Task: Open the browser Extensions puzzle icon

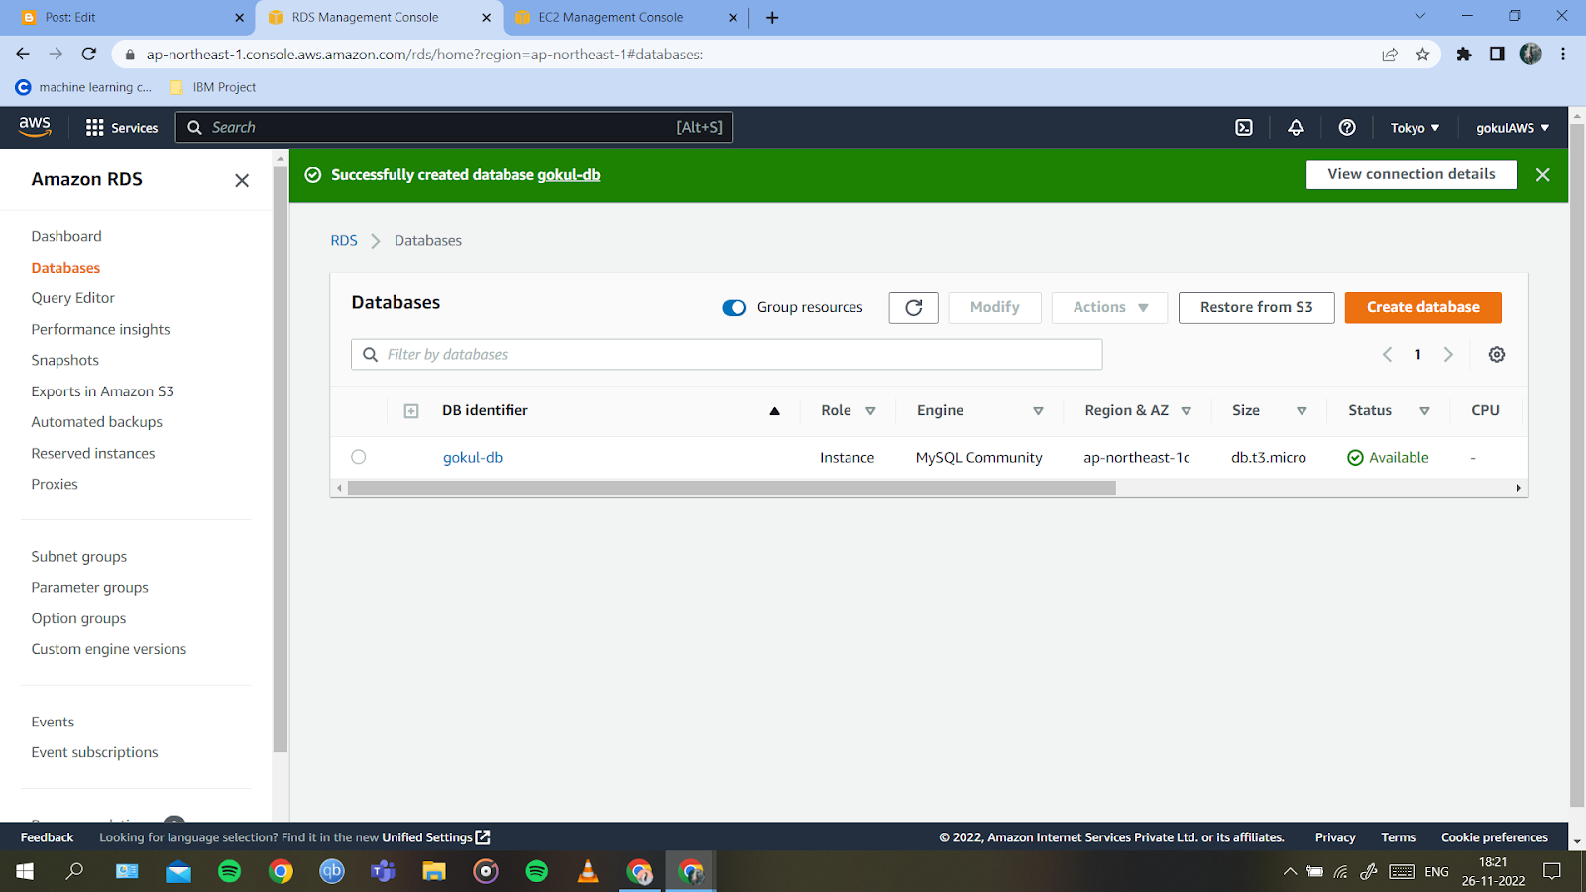Action: [x=1464, y=55]
